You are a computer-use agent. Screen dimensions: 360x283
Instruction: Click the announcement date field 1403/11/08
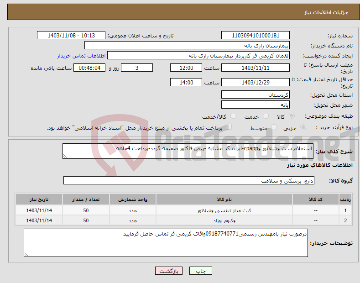click(71, 36)
